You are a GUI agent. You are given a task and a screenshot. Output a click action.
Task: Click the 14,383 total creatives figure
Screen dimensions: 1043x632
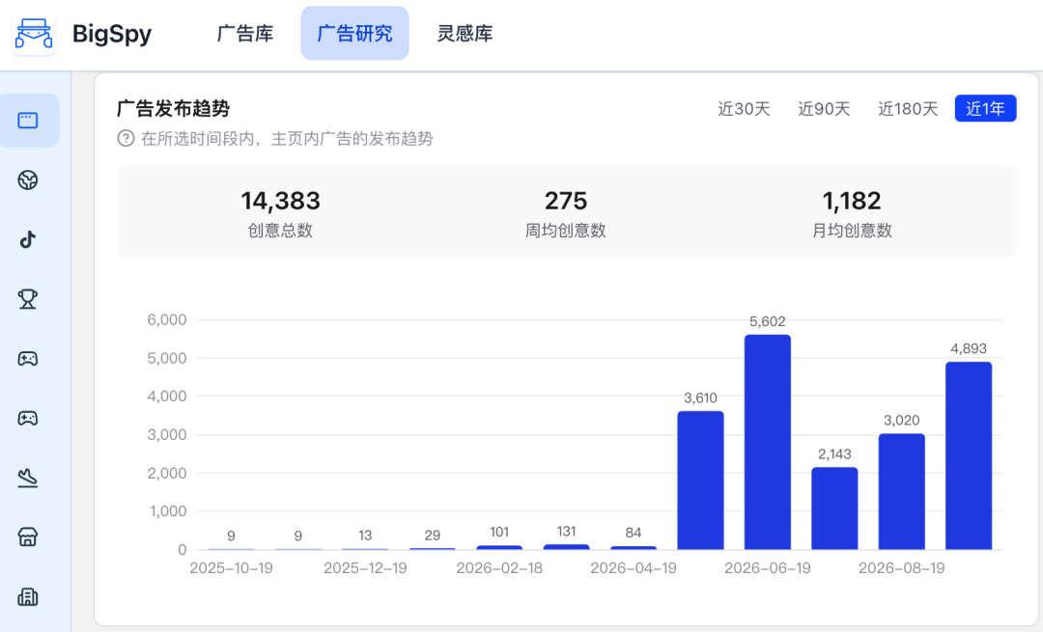click(281, 201)
